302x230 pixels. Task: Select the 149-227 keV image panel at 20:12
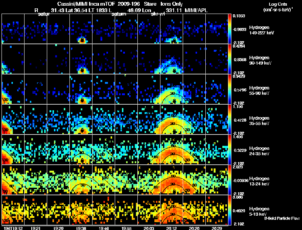tap(172, 29)
